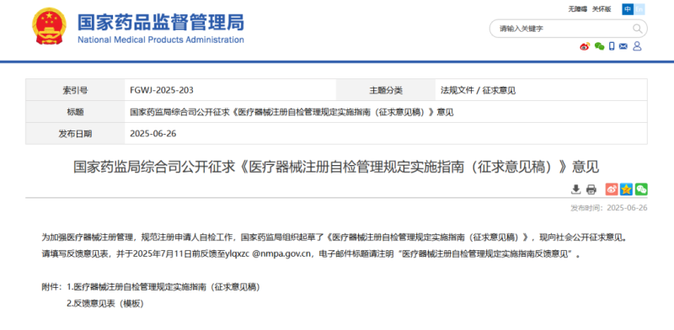Share article via green WeChat button
674x330 pixels.
tap(641, 189)
